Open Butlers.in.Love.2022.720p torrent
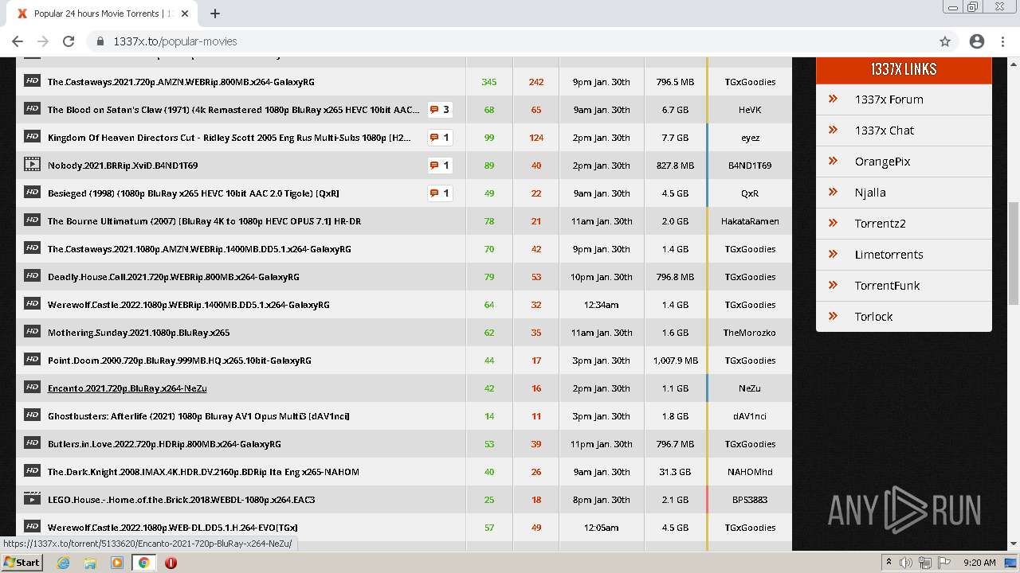Viewport: 1020px width, 573px height. (164, 444)
